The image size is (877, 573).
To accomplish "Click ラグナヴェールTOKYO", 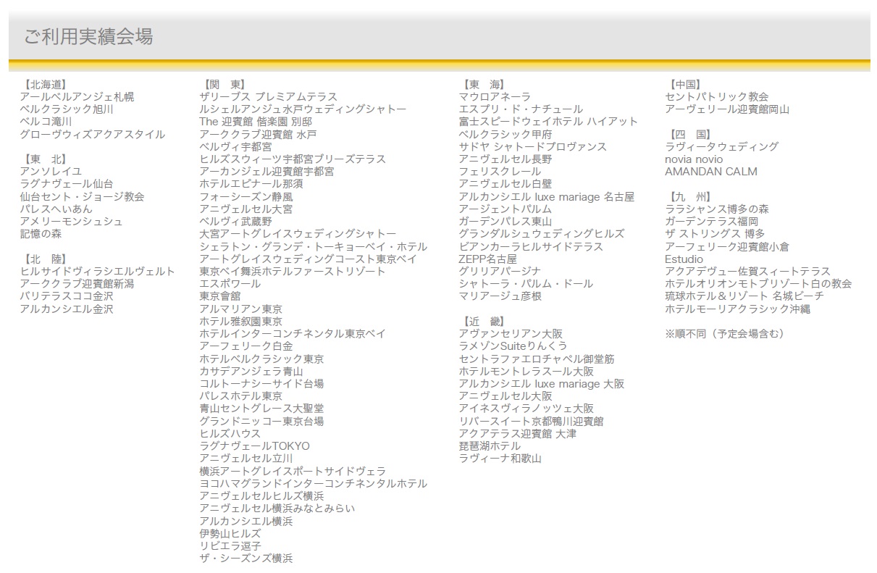I will tap(254, 446).
